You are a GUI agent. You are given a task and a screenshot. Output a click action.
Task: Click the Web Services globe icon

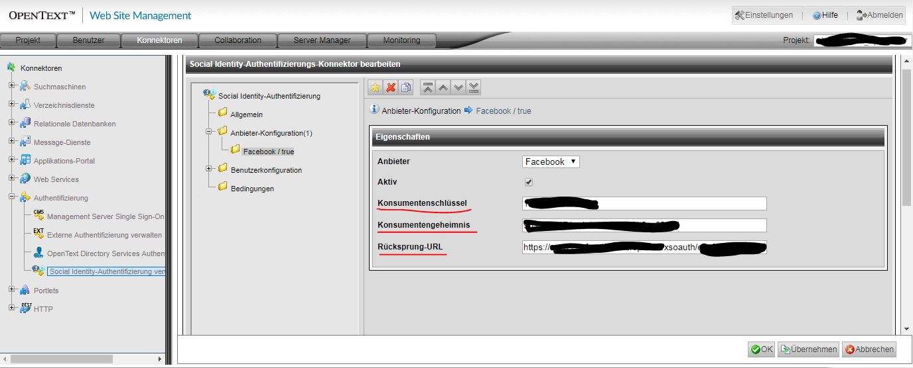click(x=25, y=179)
